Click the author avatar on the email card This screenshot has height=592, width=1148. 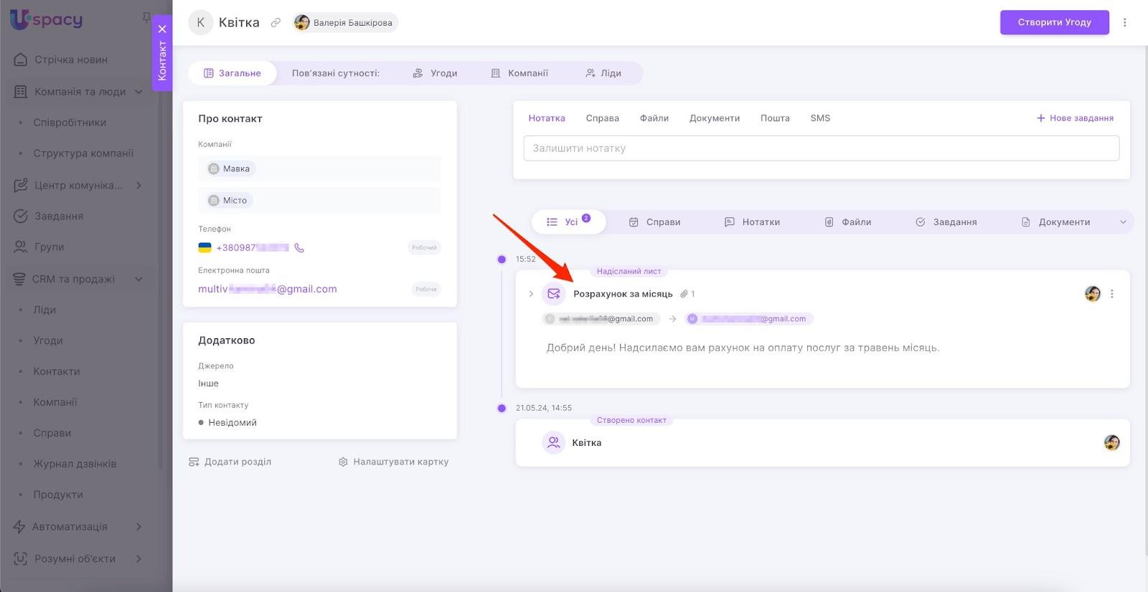1092,294
